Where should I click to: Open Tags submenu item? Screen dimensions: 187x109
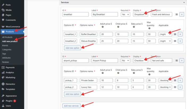pos(4,54)
